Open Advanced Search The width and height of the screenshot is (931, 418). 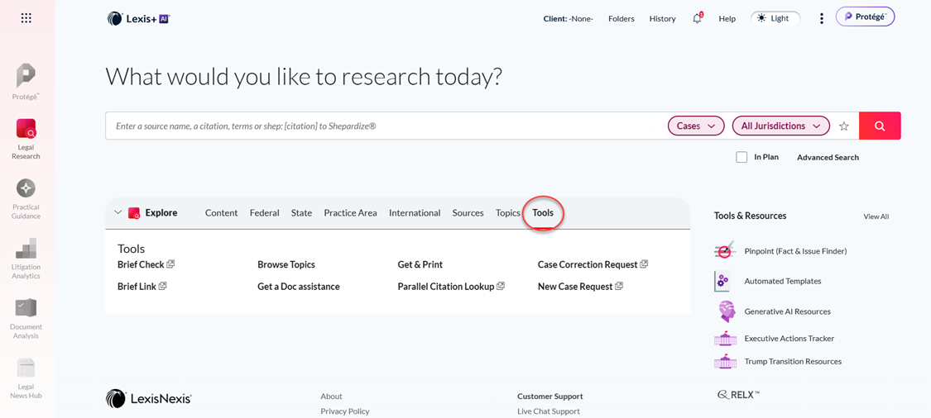click(828, 157)
